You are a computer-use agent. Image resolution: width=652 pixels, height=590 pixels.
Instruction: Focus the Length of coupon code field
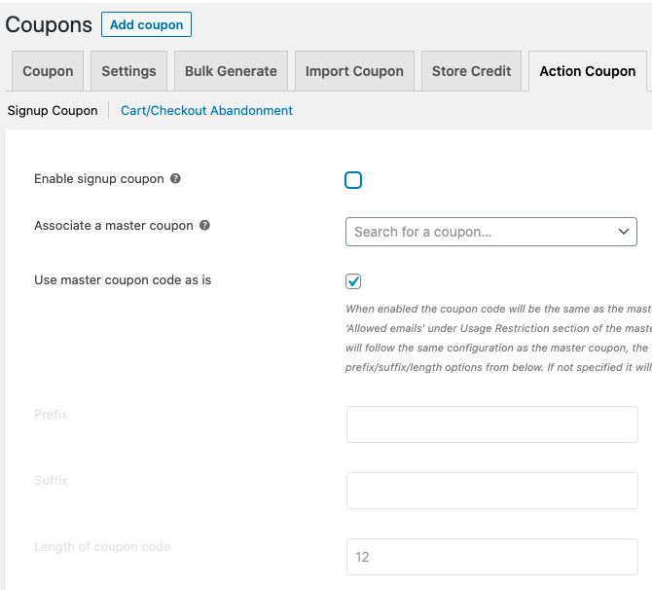[x=491, y=557]
